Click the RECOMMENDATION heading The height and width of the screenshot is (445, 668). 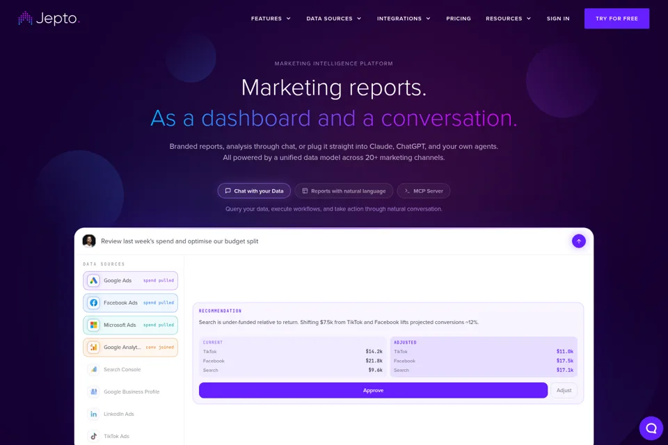tap(220, 311)
